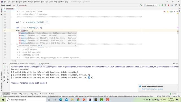The height and width of the screenshot is (102, 181).
Task: Choose addAll(elements: Iterable<Int>) suggestion
Action: pos(48,38)
